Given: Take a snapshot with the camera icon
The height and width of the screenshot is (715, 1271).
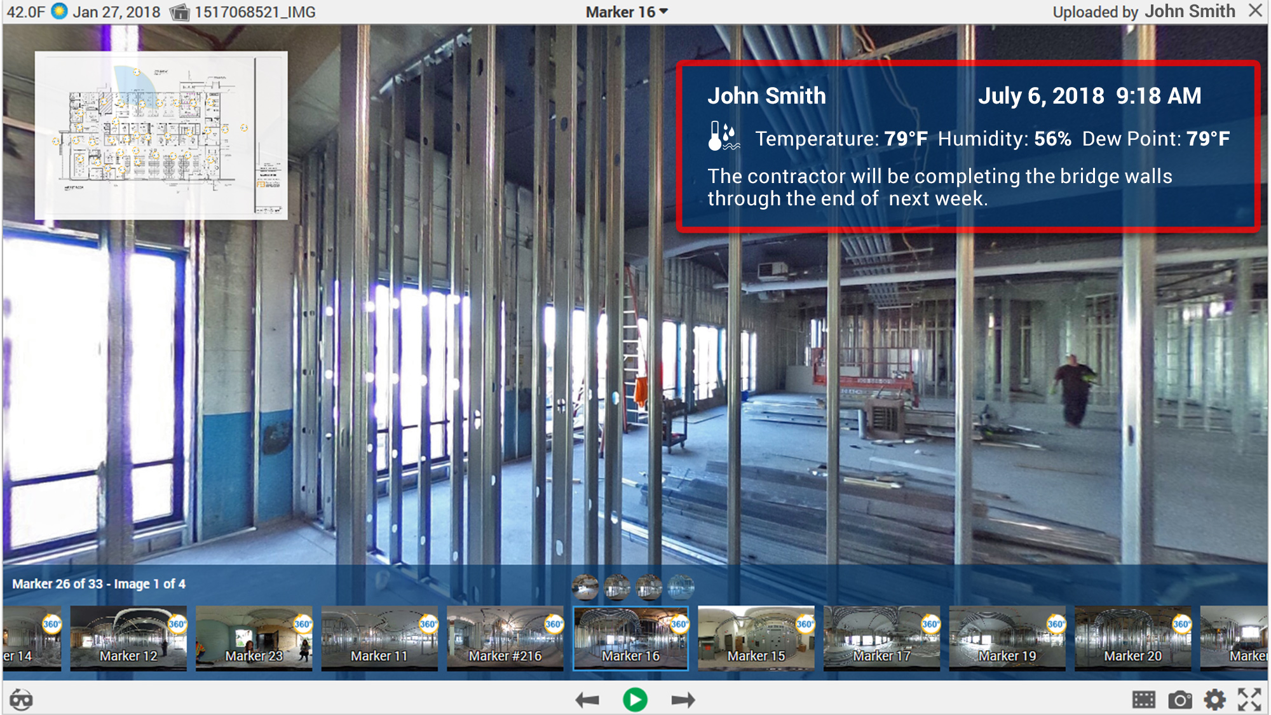Looking at the screenshot, I should [1179, 700].
